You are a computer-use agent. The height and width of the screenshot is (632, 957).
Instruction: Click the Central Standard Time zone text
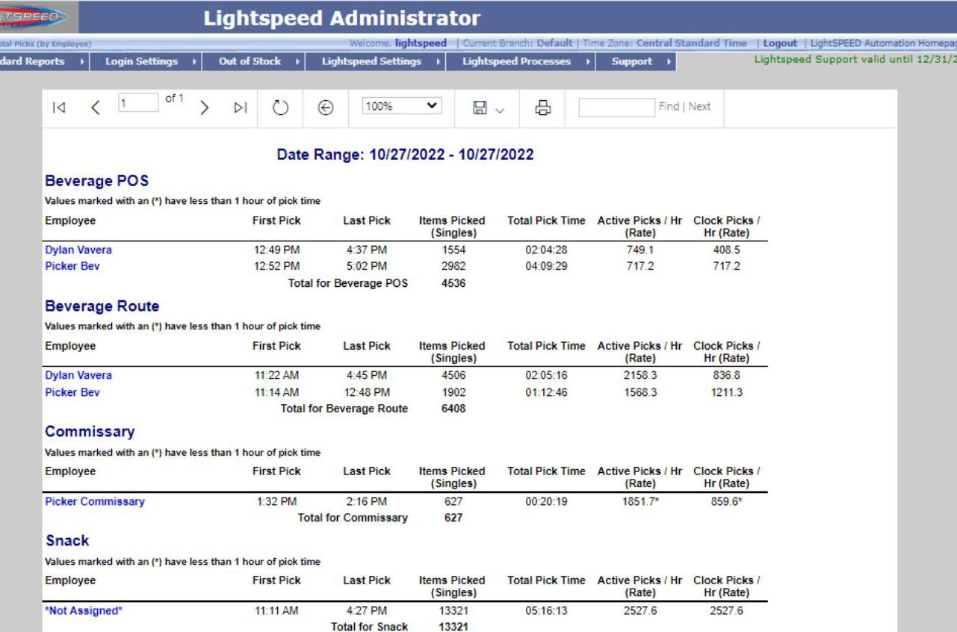[x=691, y=43]
